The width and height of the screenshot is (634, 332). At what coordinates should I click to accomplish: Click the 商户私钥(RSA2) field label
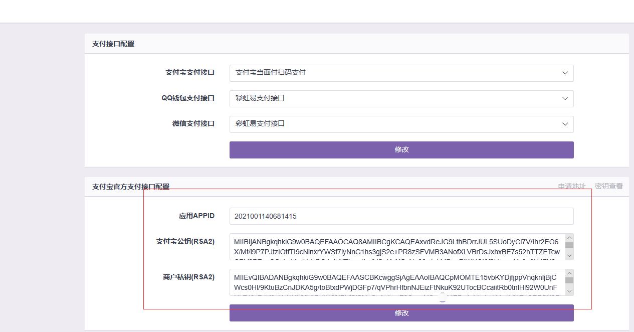click(188, 277)
